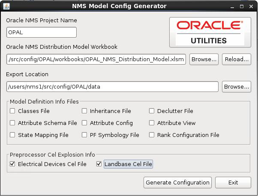Browse for the Distribution Model Workbook
Viewport: 258px width, 196px height.
(x=204, y=59)
